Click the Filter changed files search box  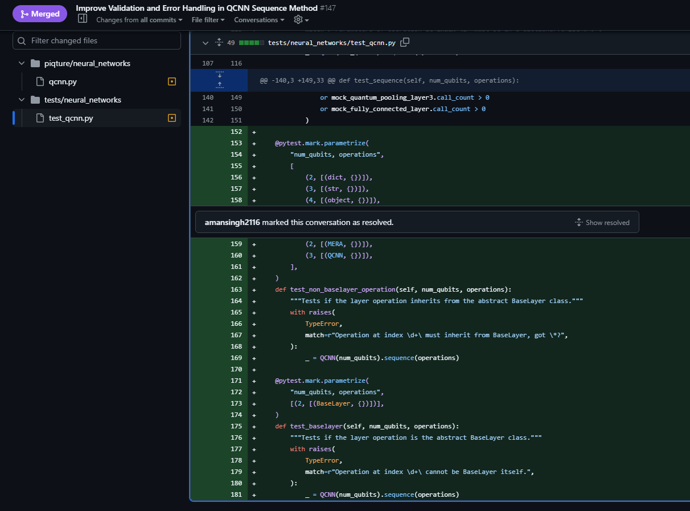97,40
